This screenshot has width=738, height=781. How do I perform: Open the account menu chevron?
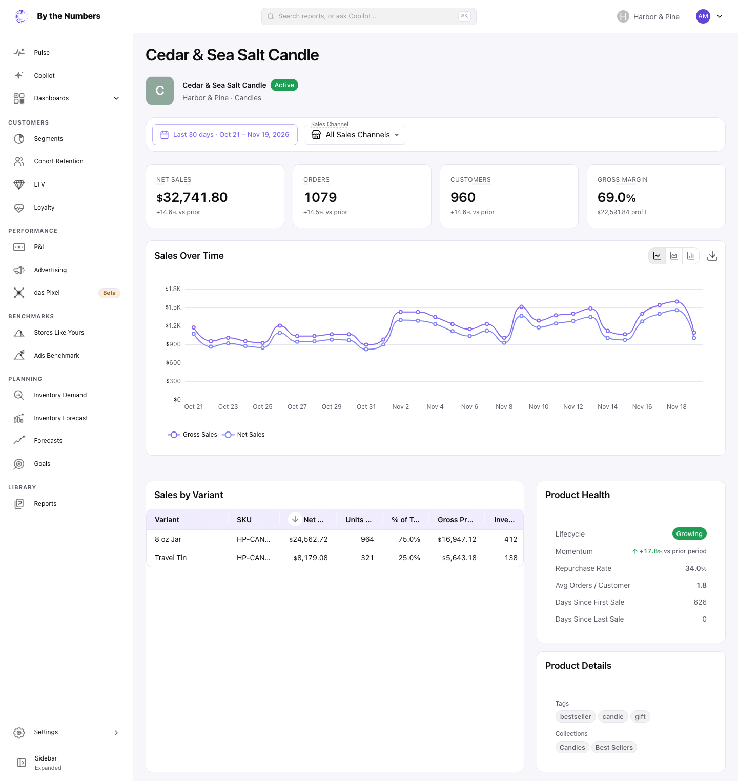tap(720, 16)
